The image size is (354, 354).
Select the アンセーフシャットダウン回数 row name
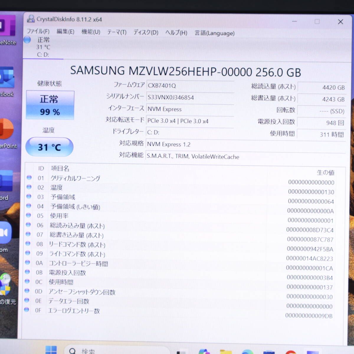point(82,292)
